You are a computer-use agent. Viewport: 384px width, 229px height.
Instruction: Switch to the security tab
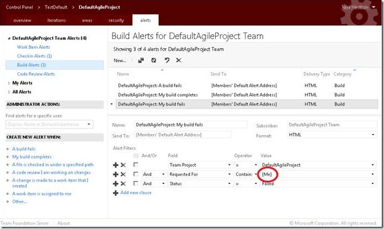click(x=116, y=20)
